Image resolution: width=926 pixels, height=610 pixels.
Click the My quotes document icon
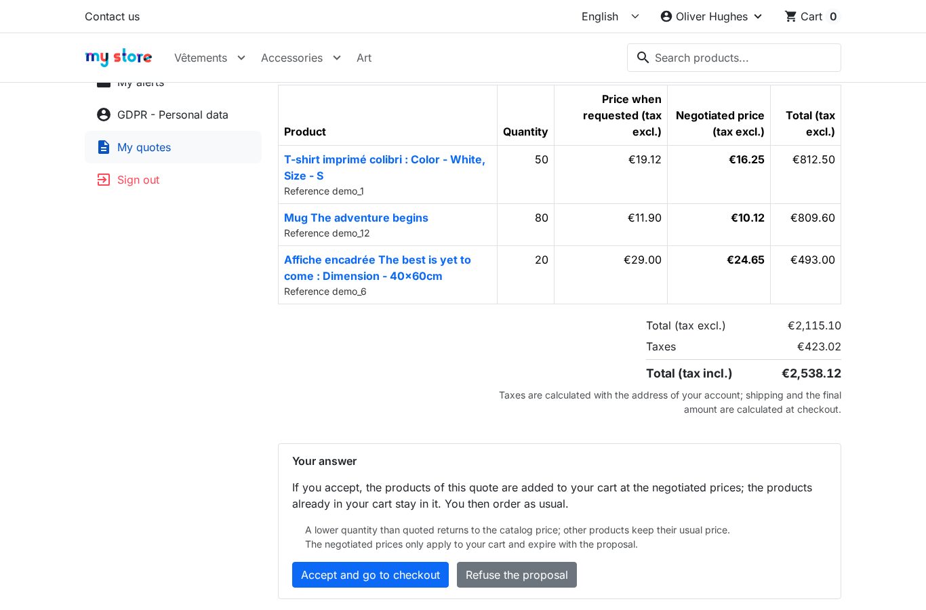(104, 147)
